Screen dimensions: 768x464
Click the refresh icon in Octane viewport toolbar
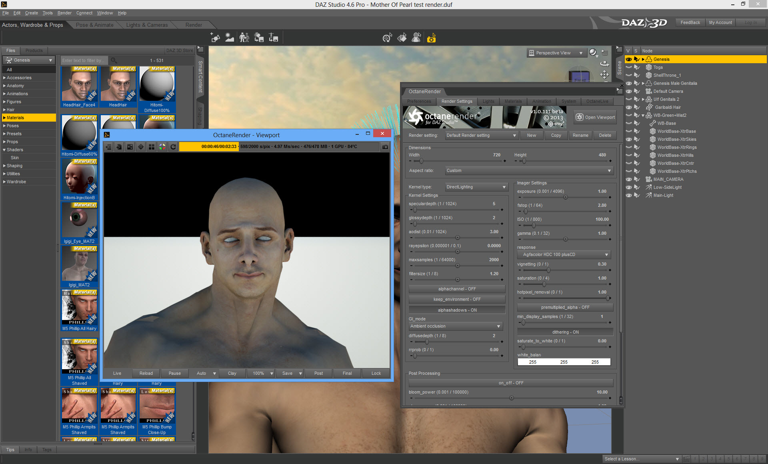(173, 147)
